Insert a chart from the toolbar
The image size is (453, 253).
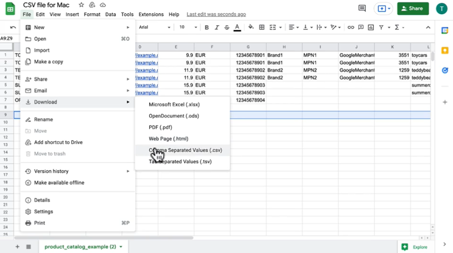click(371, 28)
